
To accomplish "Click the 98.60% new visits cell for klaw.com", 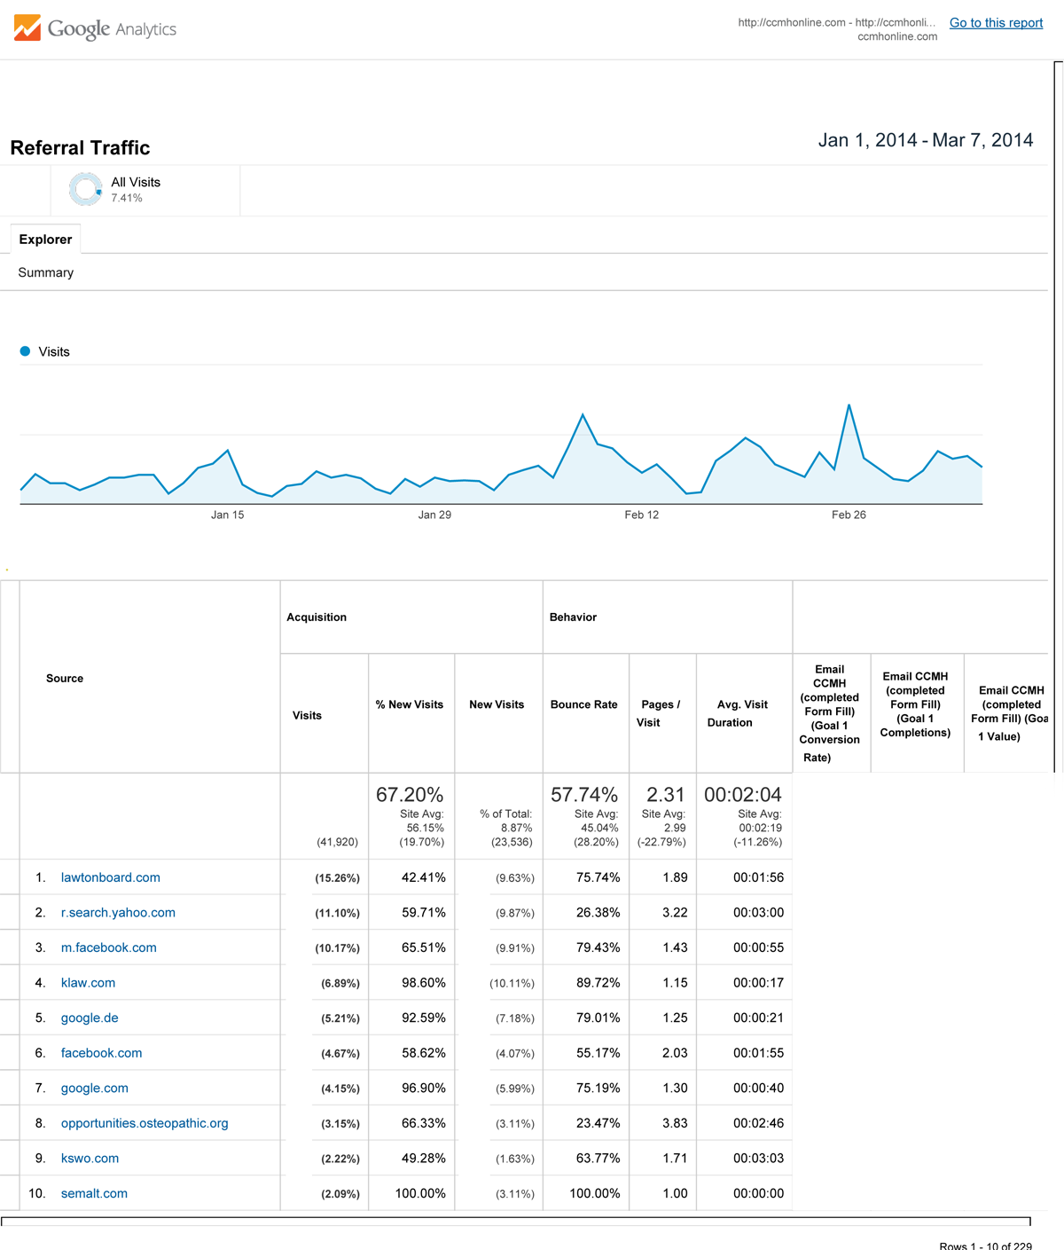I will 424,983.
